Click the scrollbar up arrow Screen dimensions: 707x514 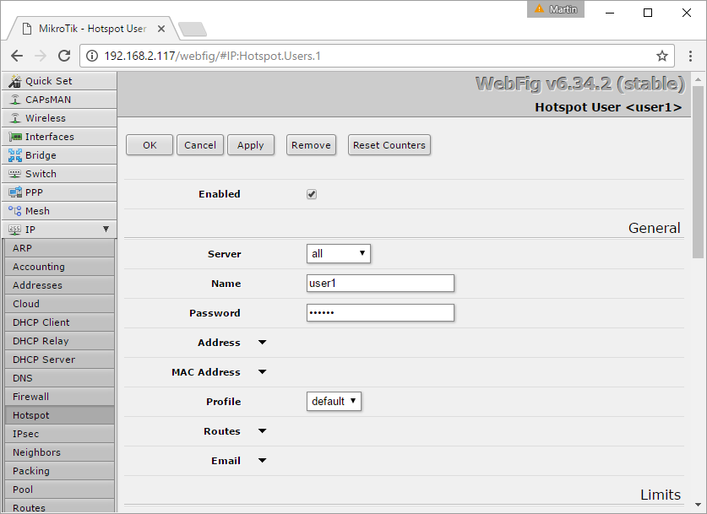pyautogui.click(x=698, y=79)
